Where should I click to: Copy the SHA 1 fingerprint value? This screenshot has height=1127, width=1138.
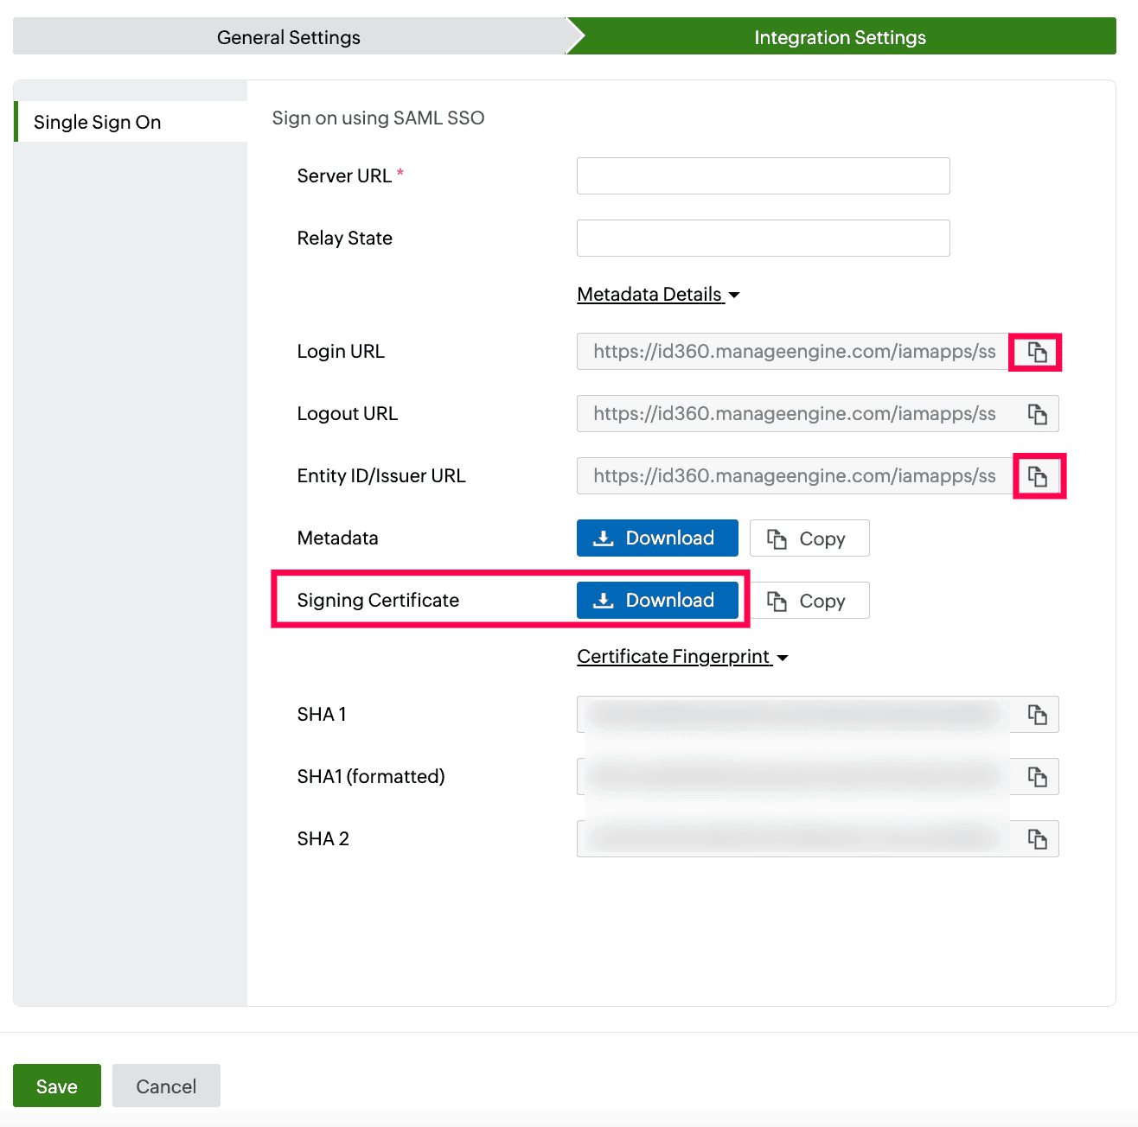pos(1035,714)
